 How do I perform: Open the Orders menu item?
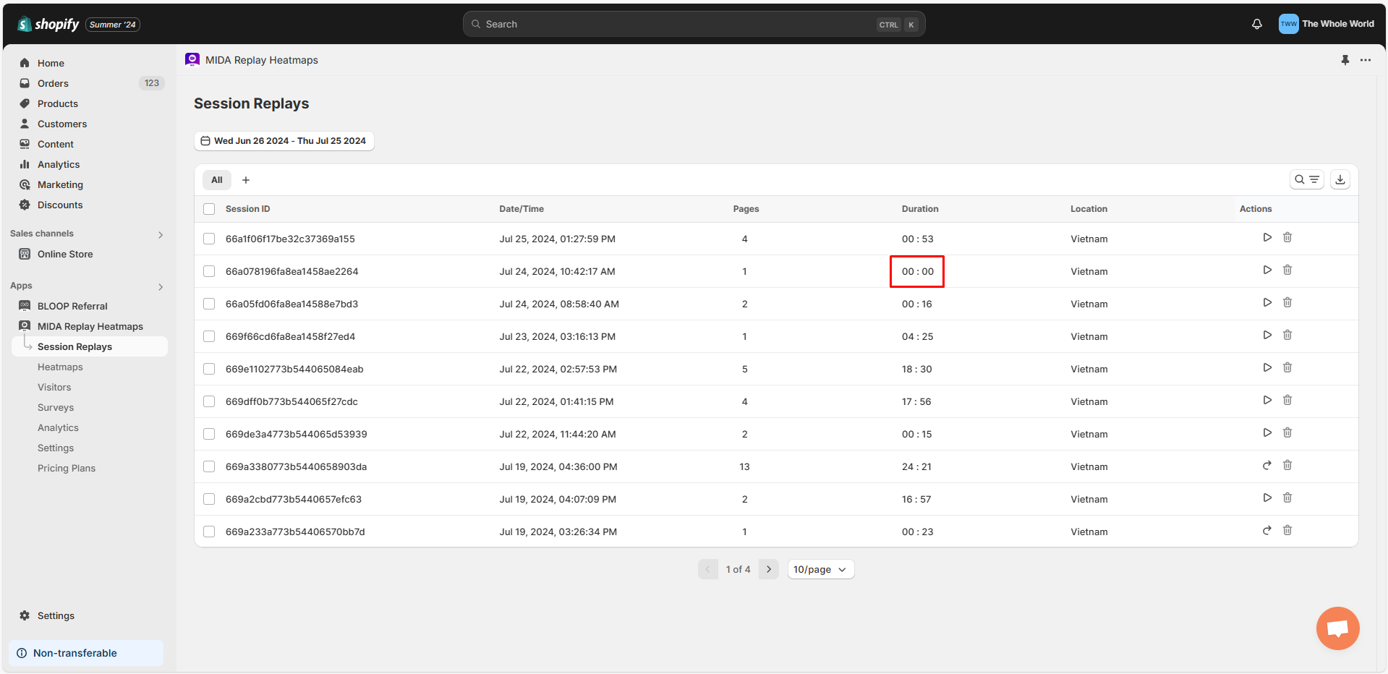click(53, 83)
